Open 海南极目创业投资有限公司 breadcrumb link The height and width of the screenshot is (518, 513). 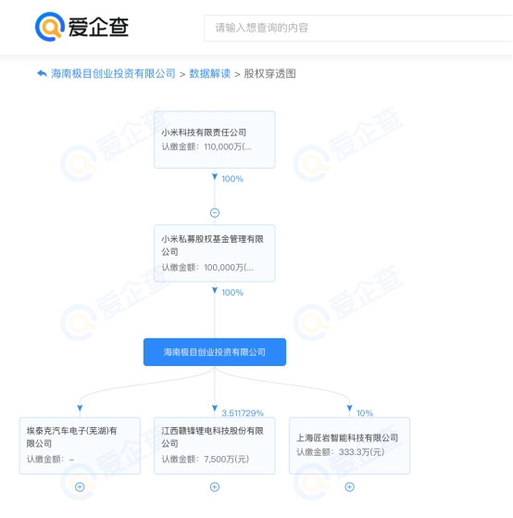(113, 74)
